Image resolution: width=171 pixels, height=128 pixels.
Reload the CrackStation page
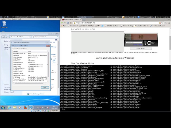tap(68, 23)
